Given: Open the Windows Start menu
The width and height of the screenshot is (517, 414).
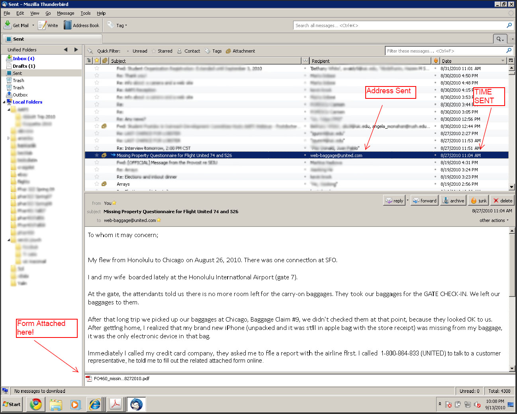Looking at the screenshot, I should click(12, 404).
